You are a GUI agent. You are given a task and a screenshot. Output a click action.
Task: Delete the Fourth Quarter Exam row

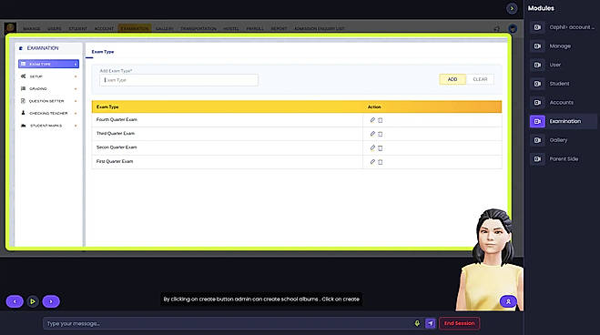pos(380,120)
